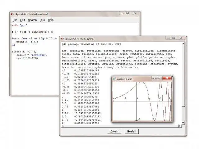Click the "agena >> plot" window title
The width and height of the screenshot is (199, 149).
tap(125, 79)
